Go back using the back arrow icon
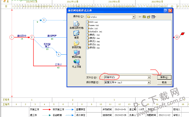The height and width of the screenshot is (117, 189). pyautogui.click(x=140, y=17)
